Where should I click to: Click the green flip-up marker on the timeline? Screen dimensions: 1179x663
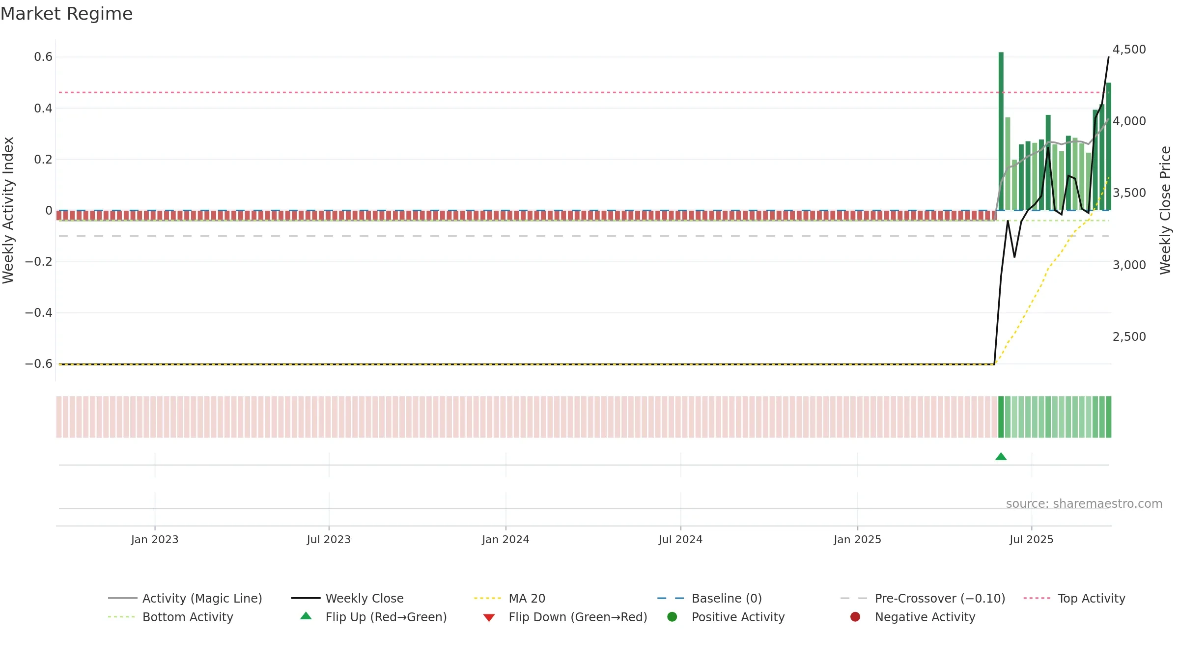pos(1001,457)
